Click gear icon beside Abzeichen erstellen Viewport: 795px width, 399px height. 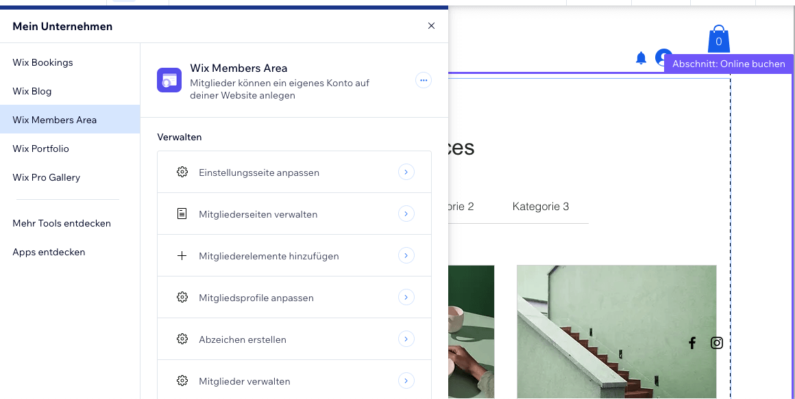pos(182,339)
